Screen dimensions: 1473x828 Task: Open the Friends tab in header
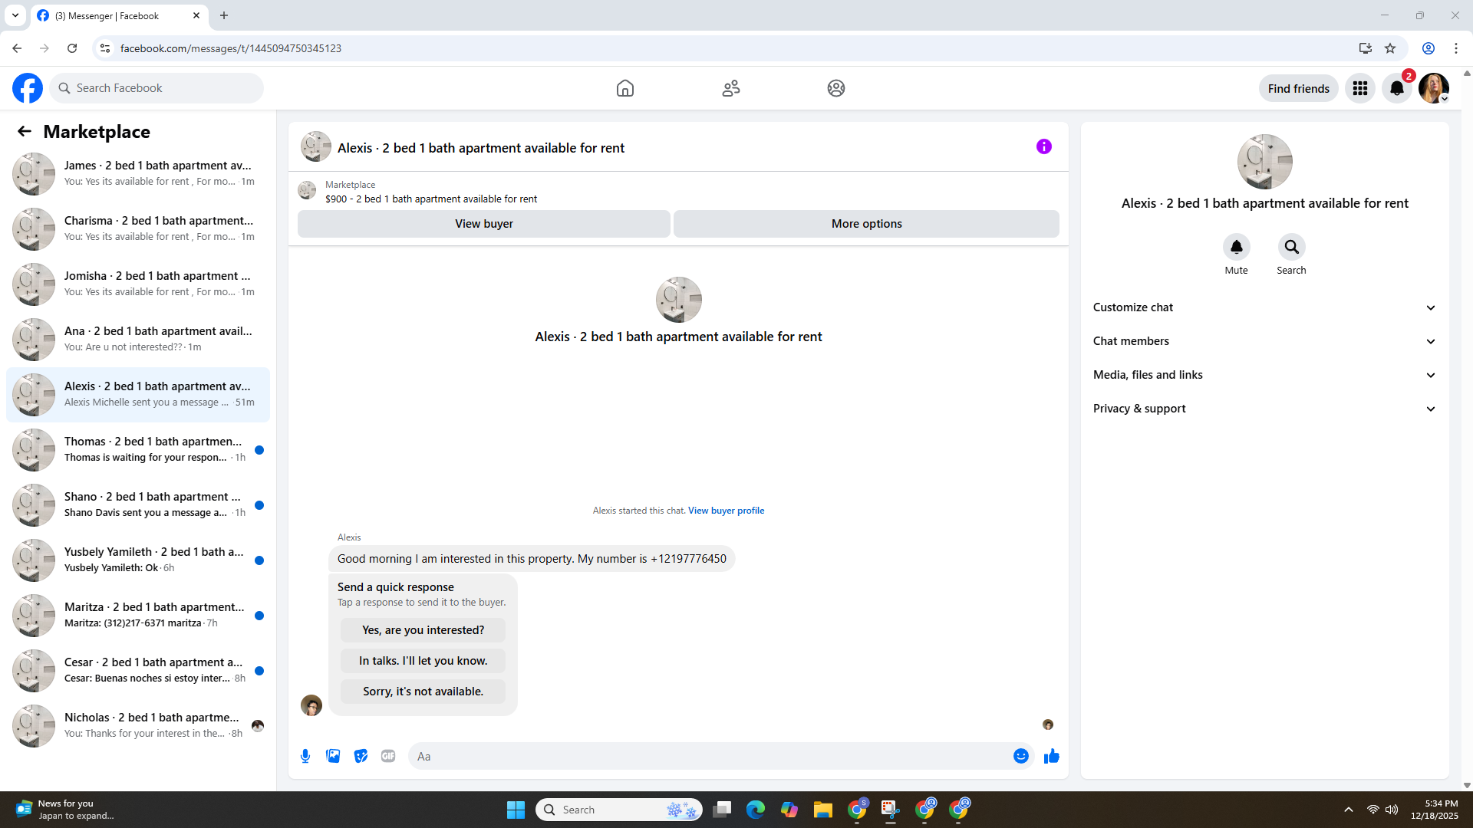pos(730,88)
